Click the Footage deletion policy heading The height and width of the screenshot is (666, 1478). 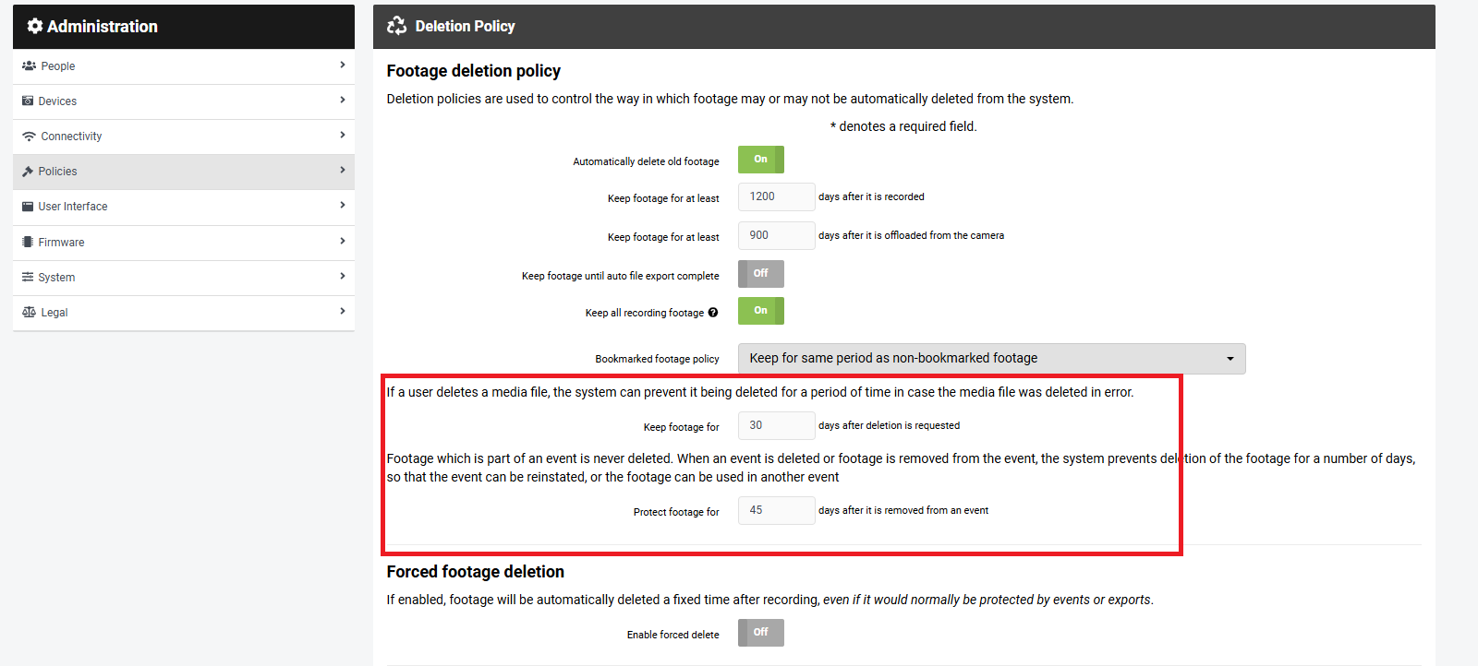[474, 71]
